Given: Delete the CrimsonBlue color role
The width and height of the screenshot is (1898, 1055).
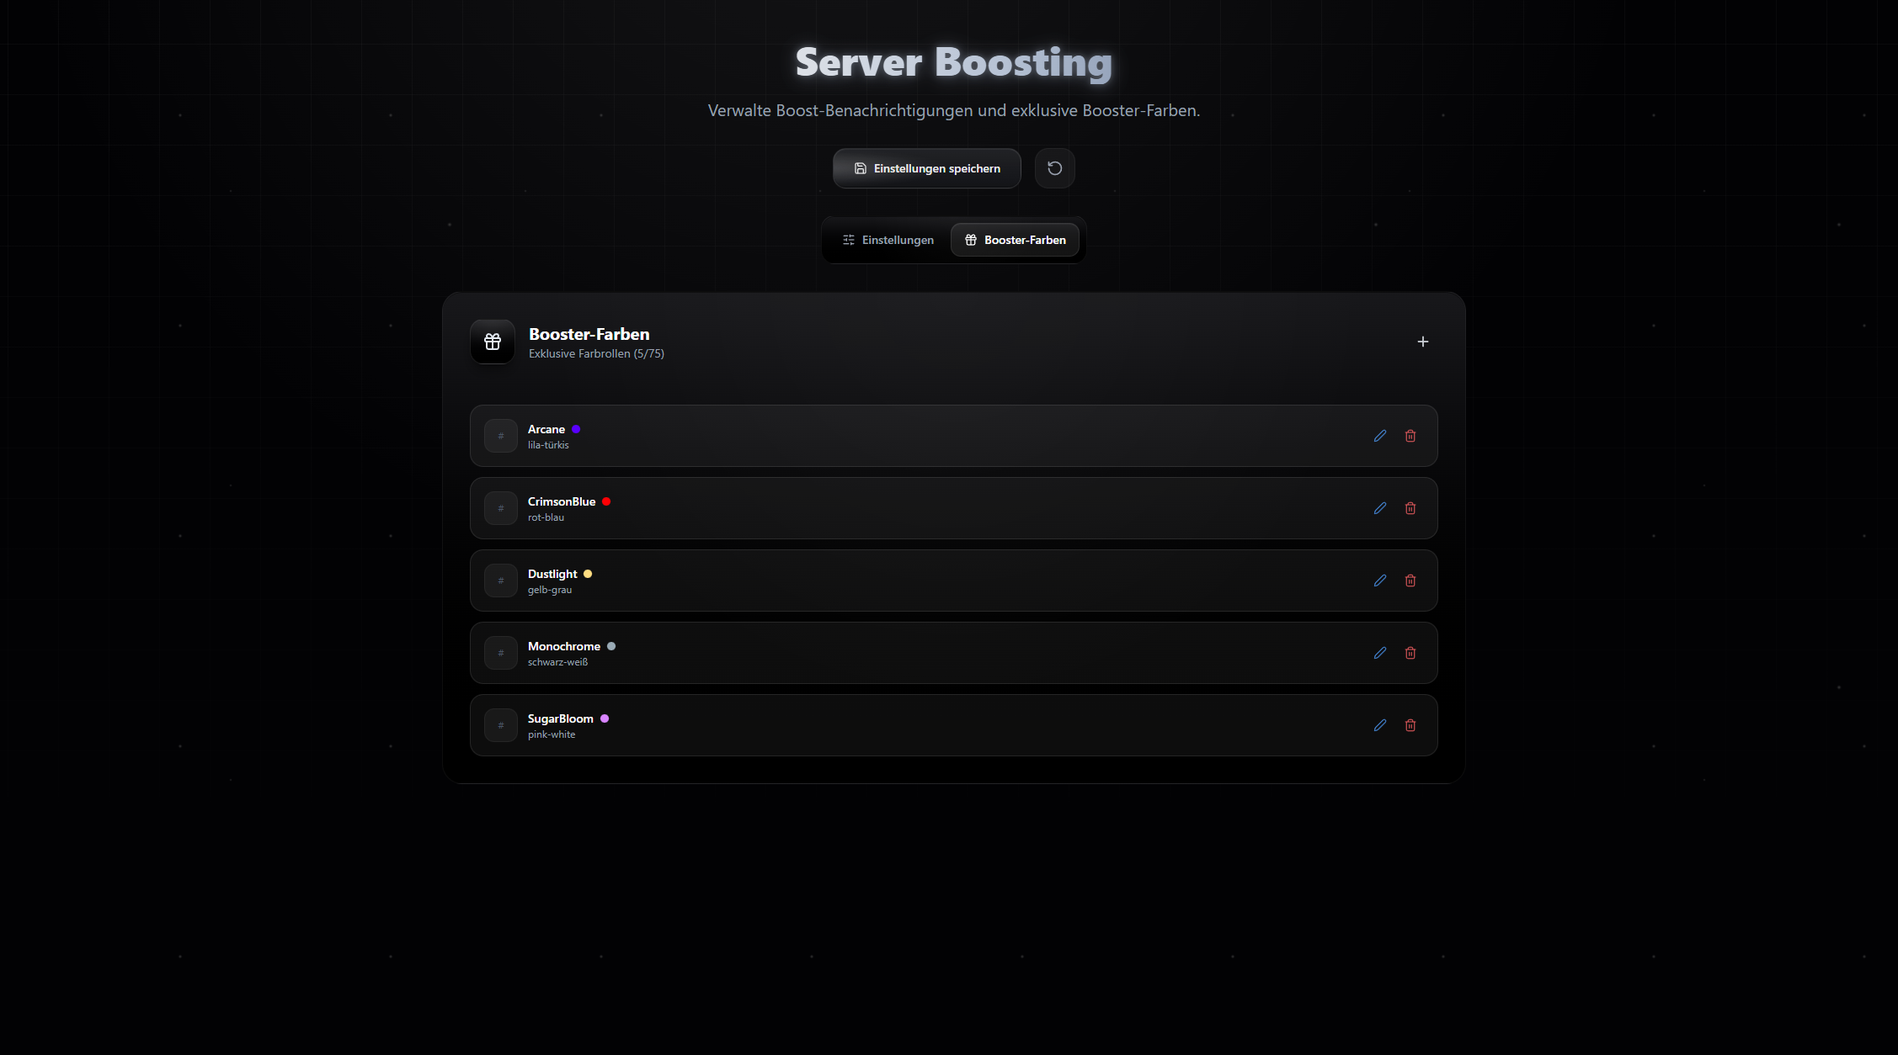Looking at the screenshot, I should [x=1410, y=508].
